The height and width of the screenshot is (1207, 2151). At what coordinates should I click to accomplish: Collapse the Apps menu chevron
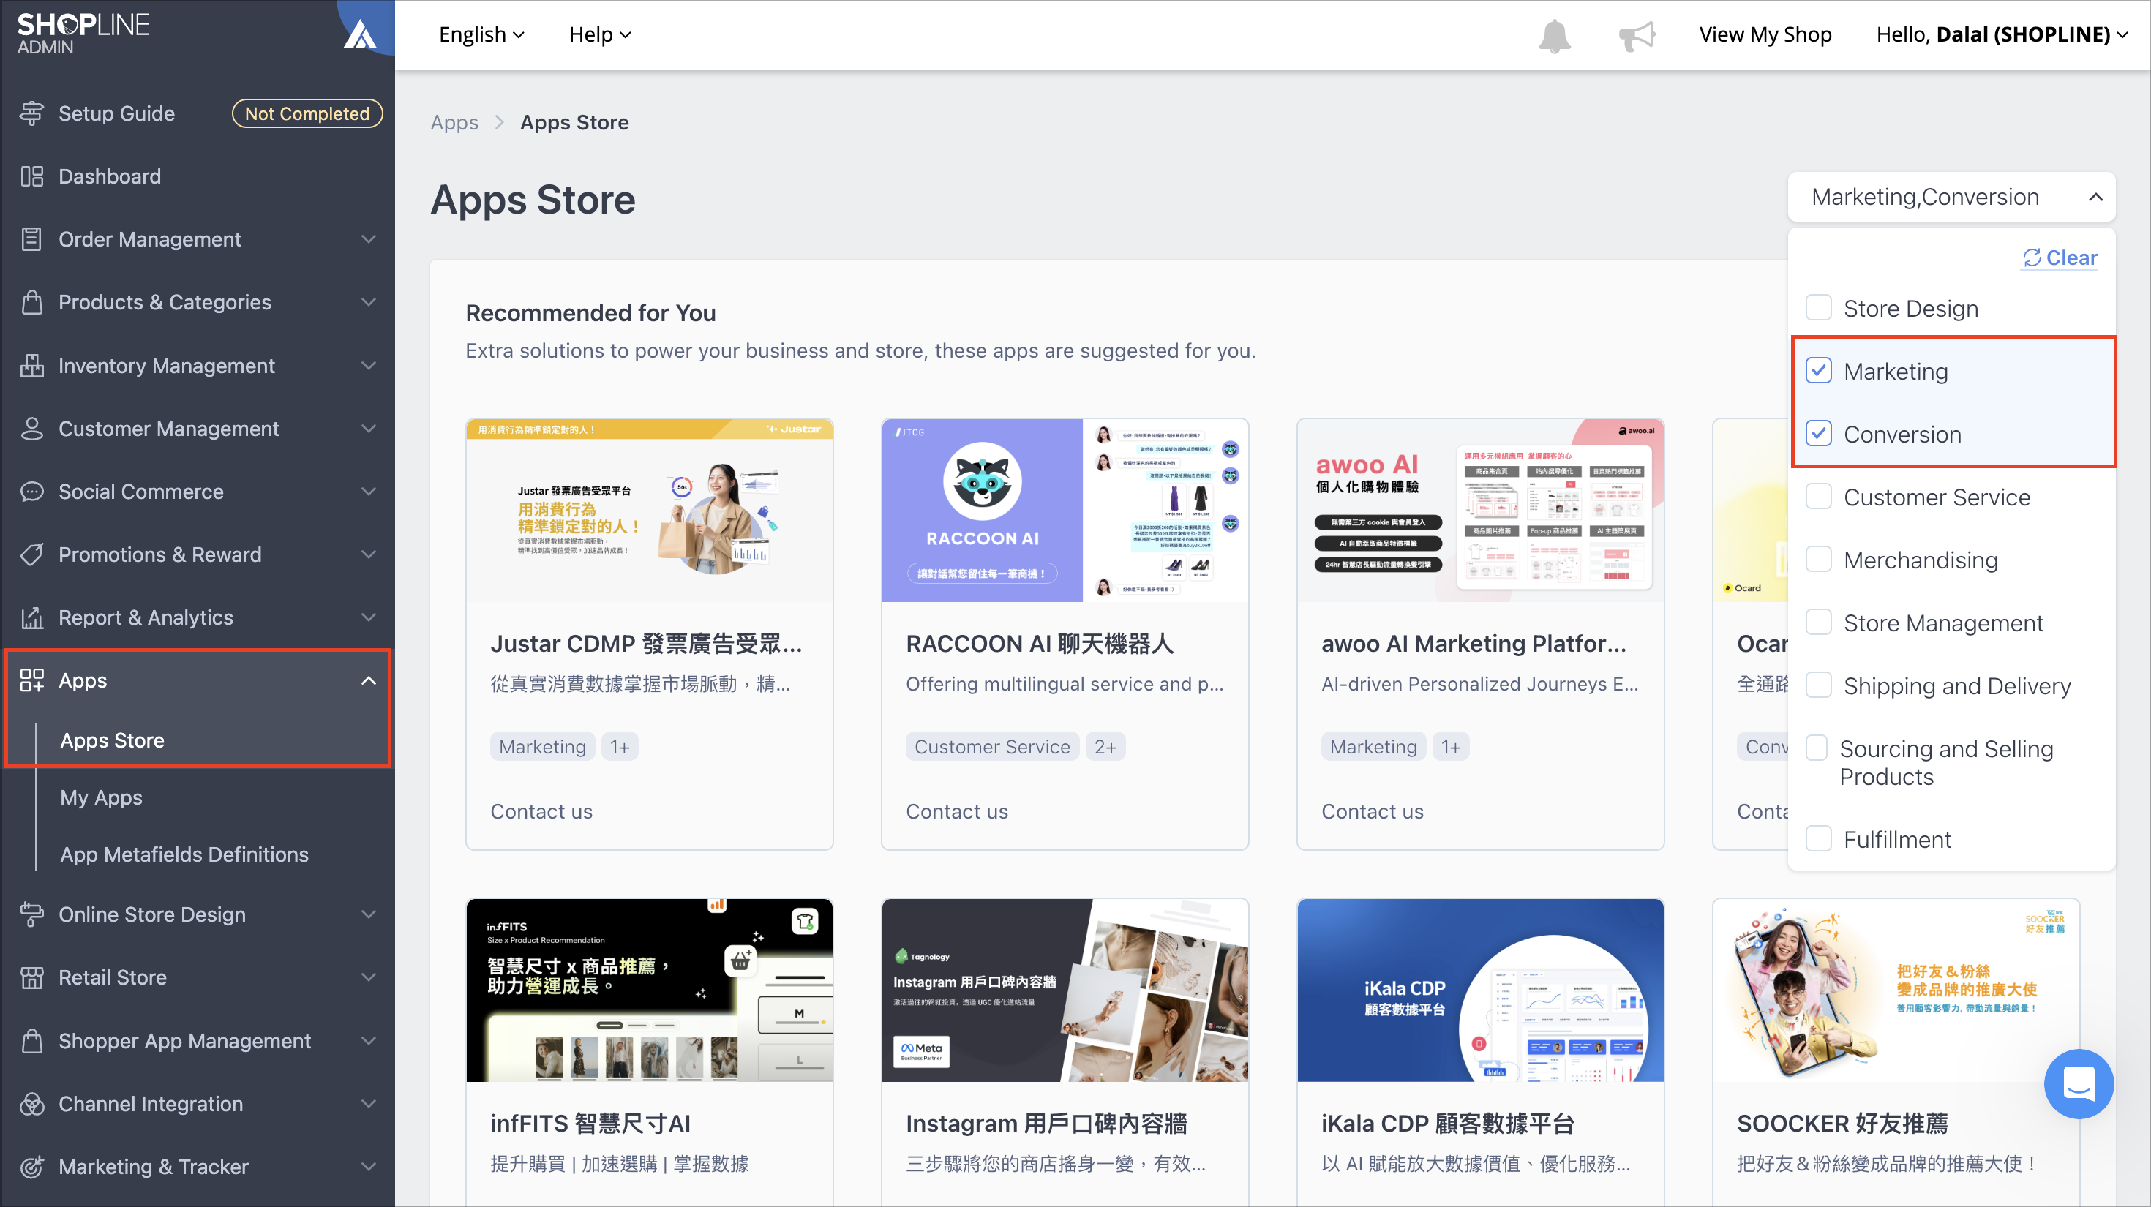368,680
